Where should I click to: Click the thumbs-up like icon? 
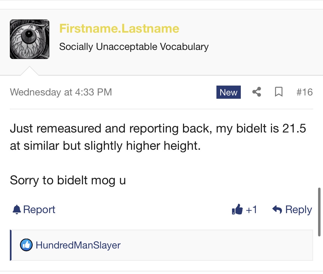tap(237, 210)
